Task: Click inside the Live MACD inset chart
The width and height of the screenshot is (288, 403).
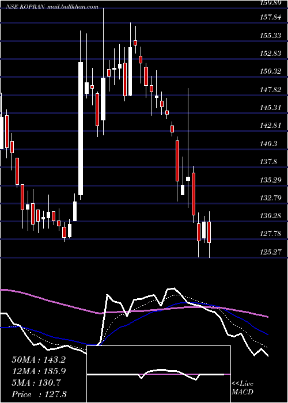Action: click(159, 374)
